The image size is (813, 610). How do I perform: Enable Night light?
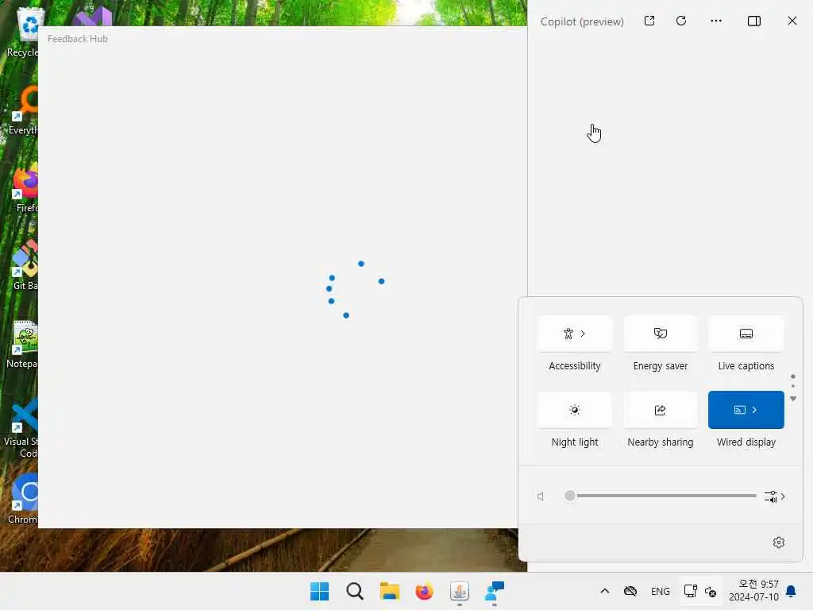[575, 410]
